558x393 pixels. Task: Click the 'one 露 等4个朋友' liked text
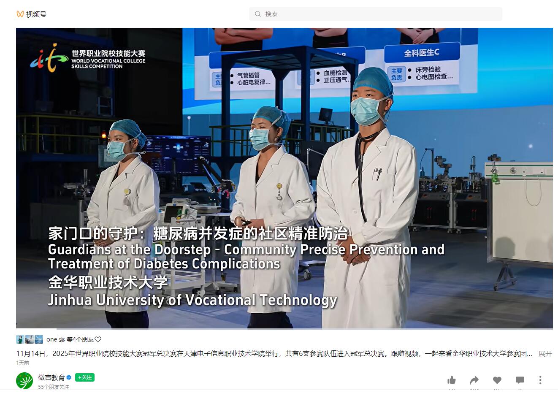pyautogui.click(x=70, y=339)
